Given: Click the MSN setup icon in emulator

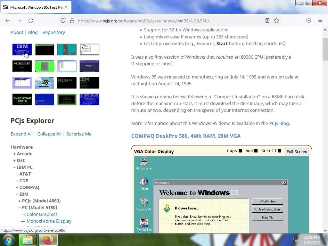Looking at the screenshot, I should [144, 225].
